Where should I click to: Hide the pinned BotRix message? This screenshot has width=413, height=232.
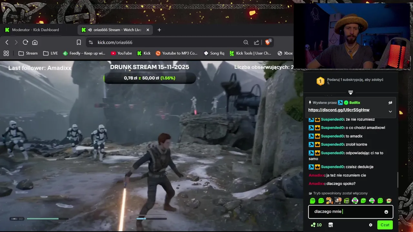click(x=390, y=102)
